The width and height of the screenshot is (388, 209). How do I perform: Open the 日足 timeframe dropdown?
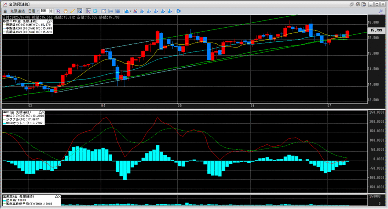pyautogui.click(x=38, y=11)
